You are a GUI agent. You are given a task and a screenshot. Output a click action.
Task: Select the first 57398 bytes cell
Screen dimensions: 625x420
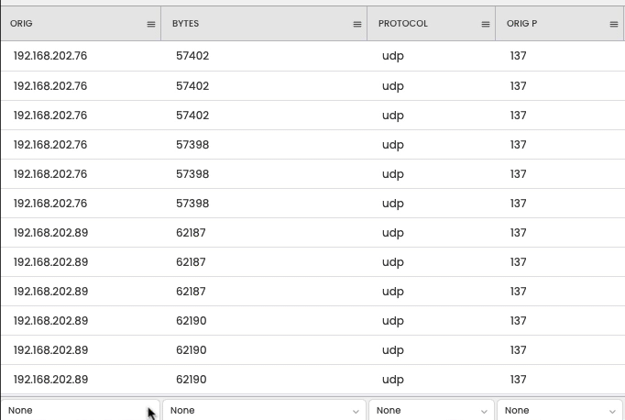click(192, 145)
